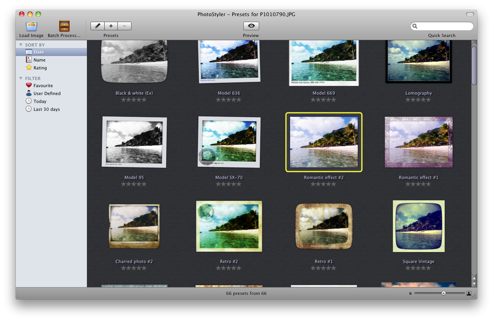Image resolution: width=493 pixels, height=321 pixels.
Task: Click the Model 95 preset name
Action: pos(134,177)
